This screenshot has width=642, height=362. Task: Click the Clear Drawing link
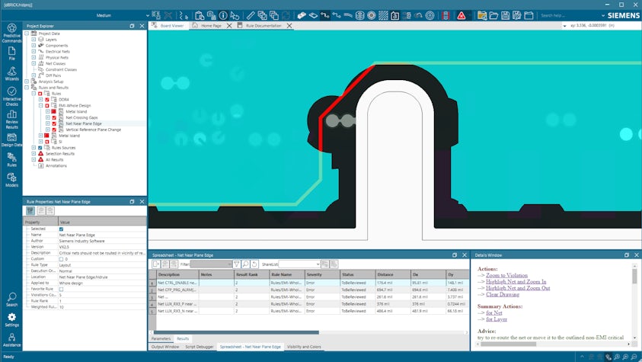coord(503,294)
